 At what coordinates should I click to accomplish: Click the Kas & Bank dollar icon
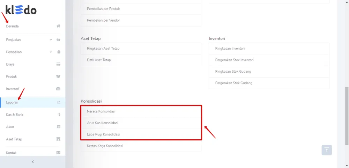tap(59, 115)
